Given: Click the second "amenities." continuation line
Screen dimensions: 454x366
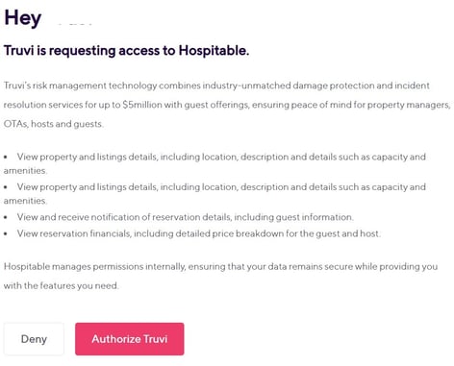Looking at the screenshot, I should 25,201.
